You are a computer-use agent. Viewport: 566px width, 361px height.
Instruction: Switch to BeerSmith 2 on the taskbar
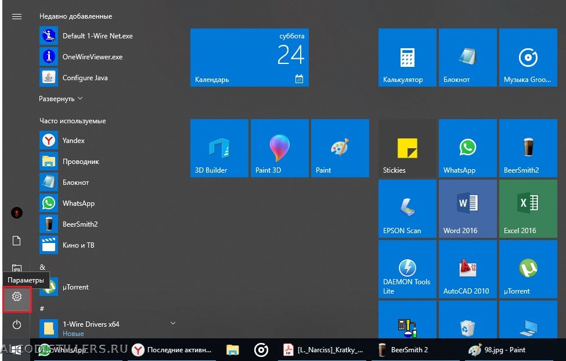pyautogui.click(x=416, y=350)
